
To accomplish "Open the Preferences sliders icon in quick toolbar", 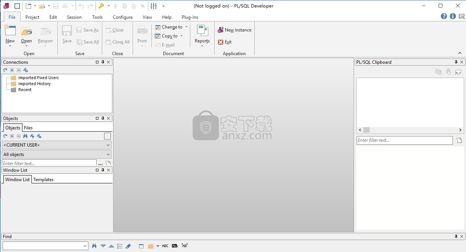I will [x=154, y=6].
